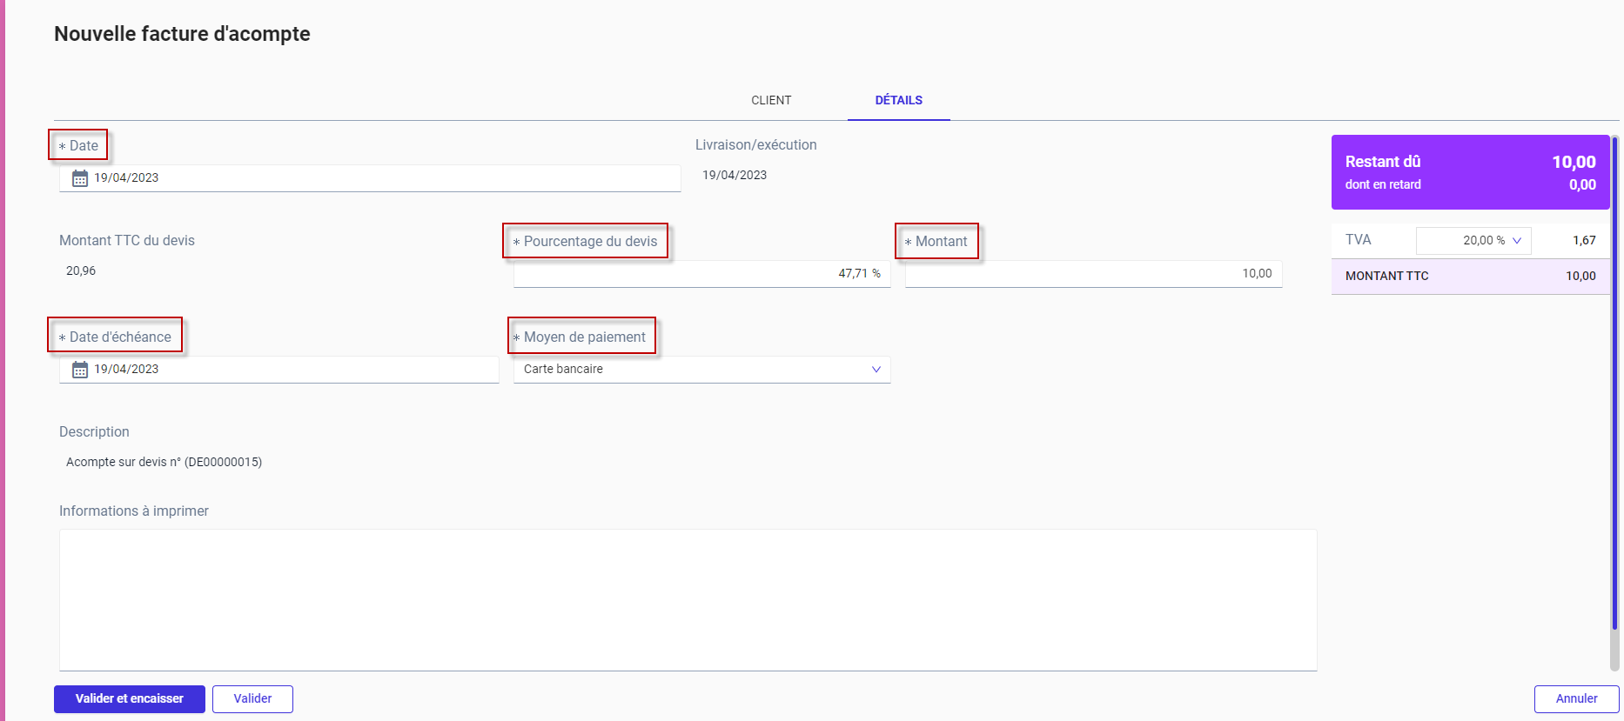Click the Montant TTC du devis value 20,96
Screen dimensions: 1624x721
point(81,270)
